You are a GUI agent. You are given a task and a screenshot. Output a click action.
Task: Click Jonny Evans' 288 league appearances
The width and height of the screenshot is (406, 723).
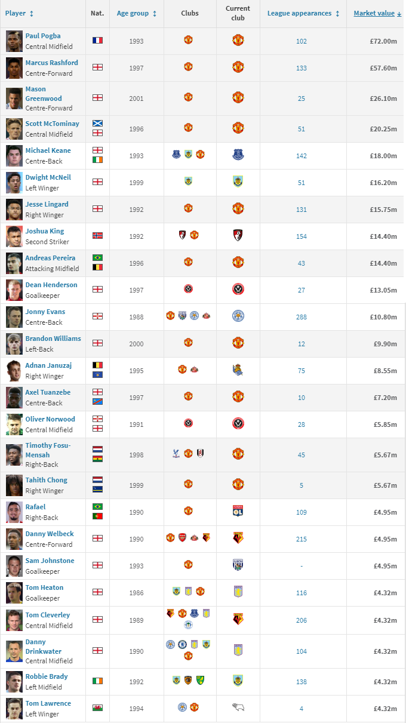point(301,317)
